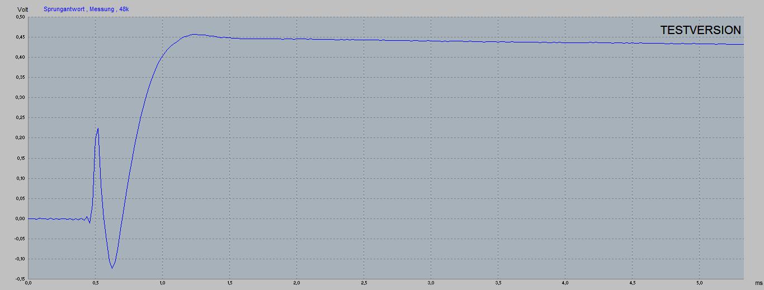
Task: Click the 'Volt' axis unit label
Action: click(22, 9)
